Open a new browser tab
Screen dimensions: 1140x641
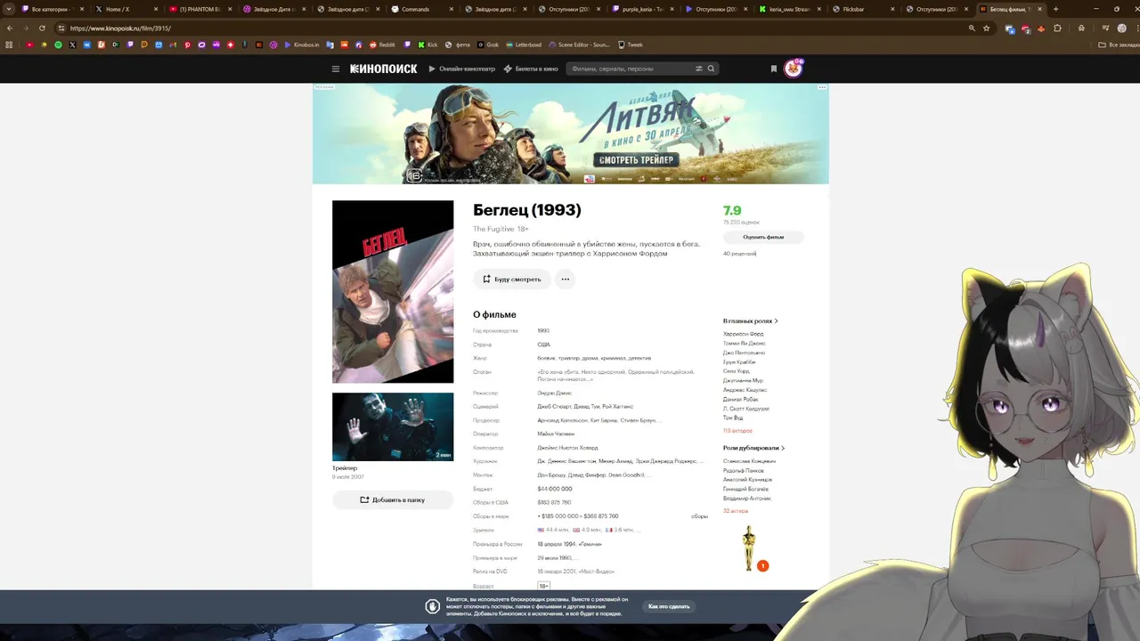[x=1055, y=9]
